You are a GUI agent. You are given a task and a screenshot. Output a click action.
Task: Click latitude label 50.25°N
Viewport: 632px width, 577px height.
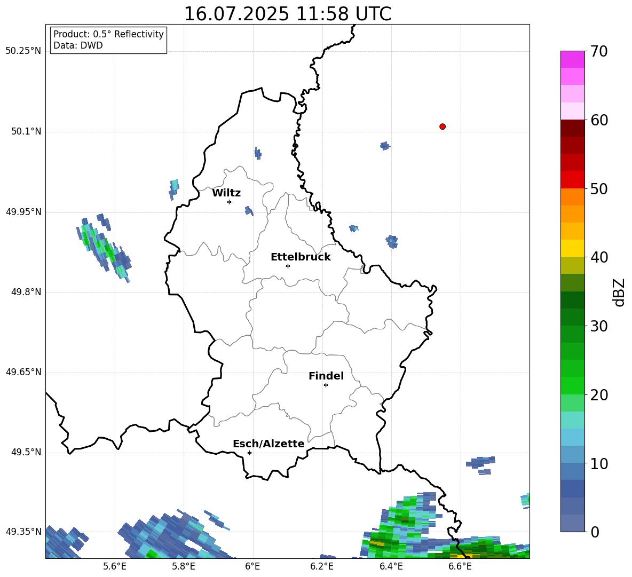23,51
